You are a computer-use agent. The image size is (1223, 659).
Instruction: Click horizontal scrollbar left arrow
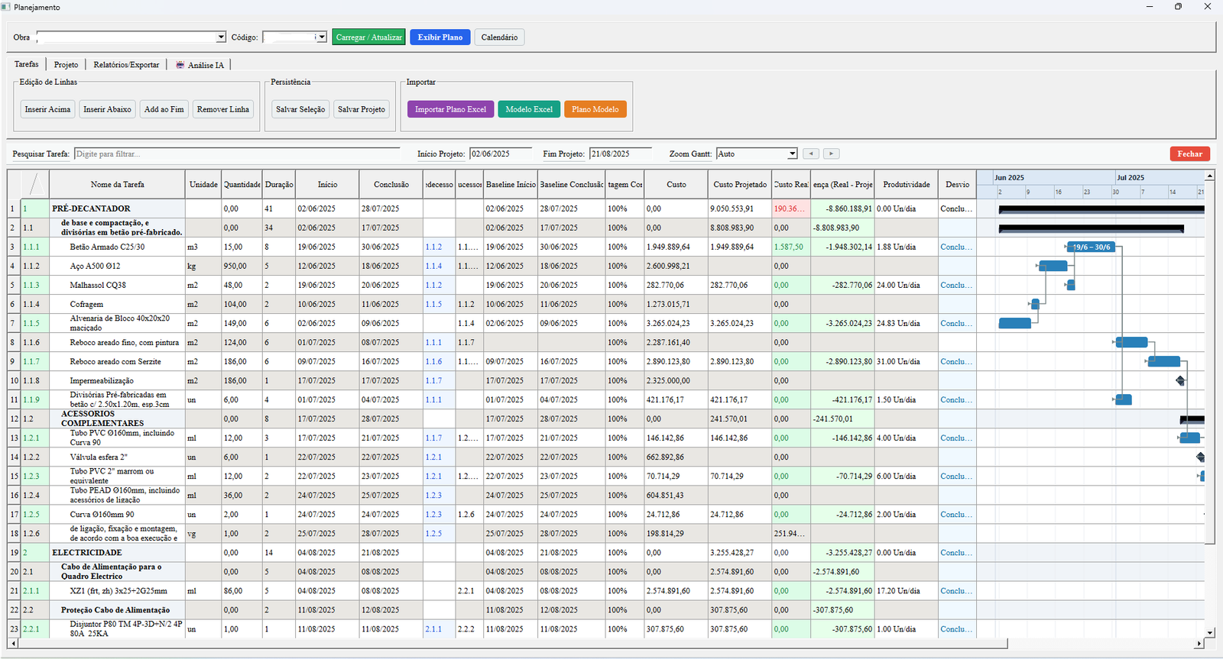13,644
